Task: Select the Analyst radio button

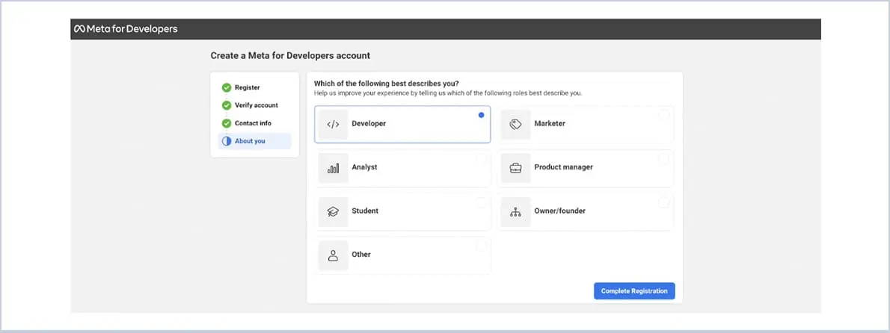Action: click(482, 158)
